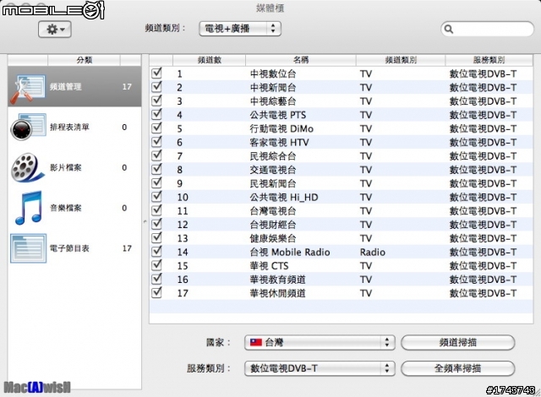Viewport: 541px width, 397px height.
Task: Select row 華視 CTS in channel list
Action: [x=342, y=265]
